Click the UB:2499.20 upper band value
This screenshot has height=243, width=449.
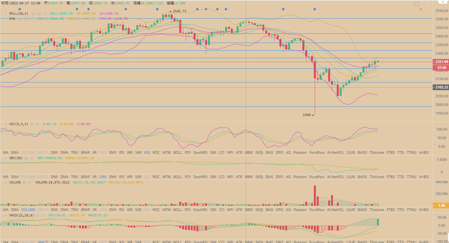(86, 13)
